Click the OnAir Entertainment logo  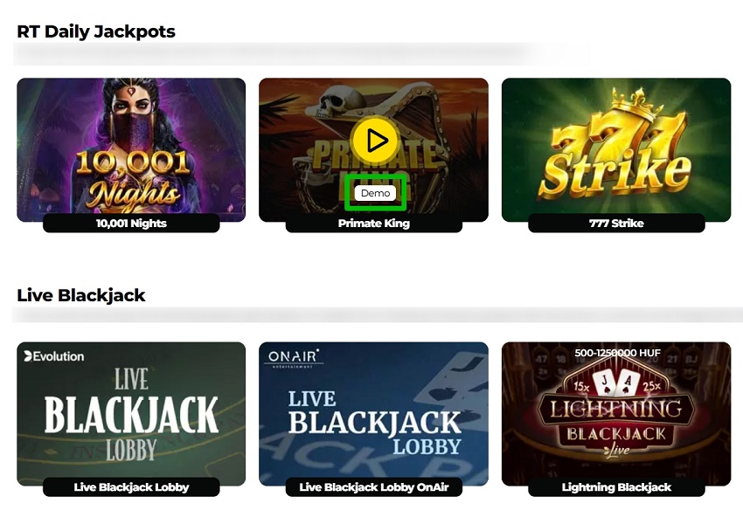pos(294,358)
